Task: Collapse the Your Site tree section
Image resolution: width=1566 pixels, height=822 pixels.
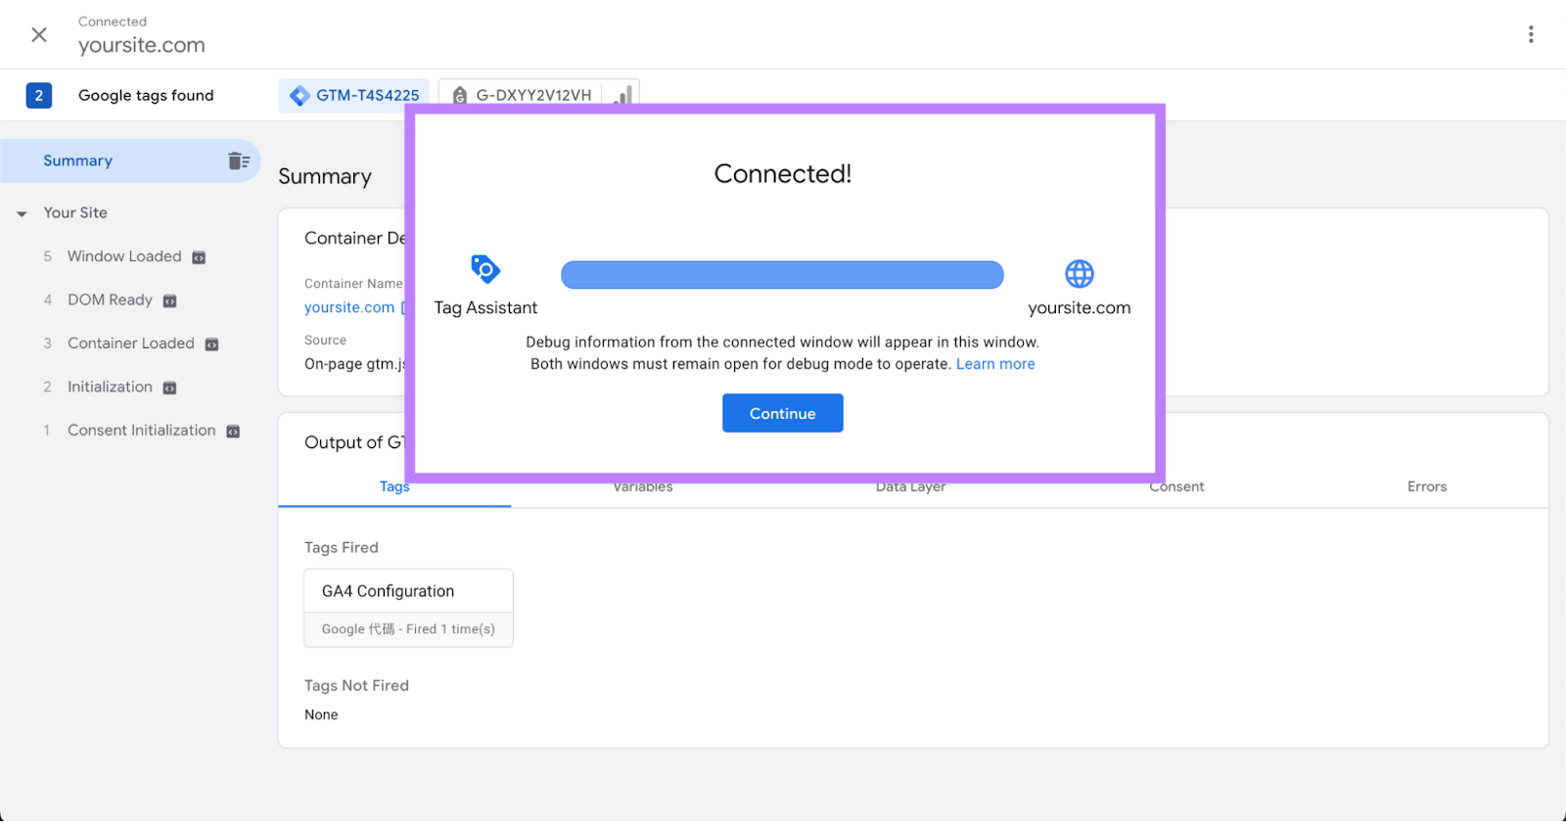Action: click(x=22, y=213)
